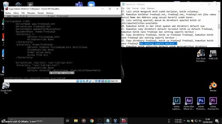Click the audio status icon in VirtualBox status bar
Image resolution: width=222 pixels, height=124 pixels.
84,81
